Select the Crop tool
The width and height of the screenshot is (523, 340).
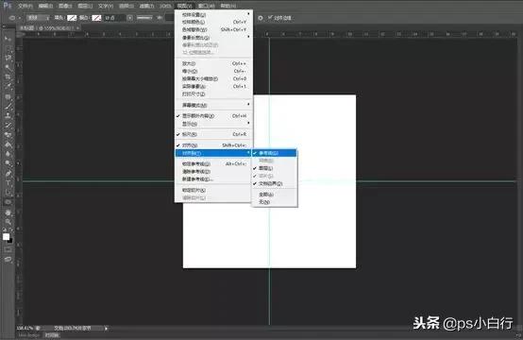click(x=8, y=76)
